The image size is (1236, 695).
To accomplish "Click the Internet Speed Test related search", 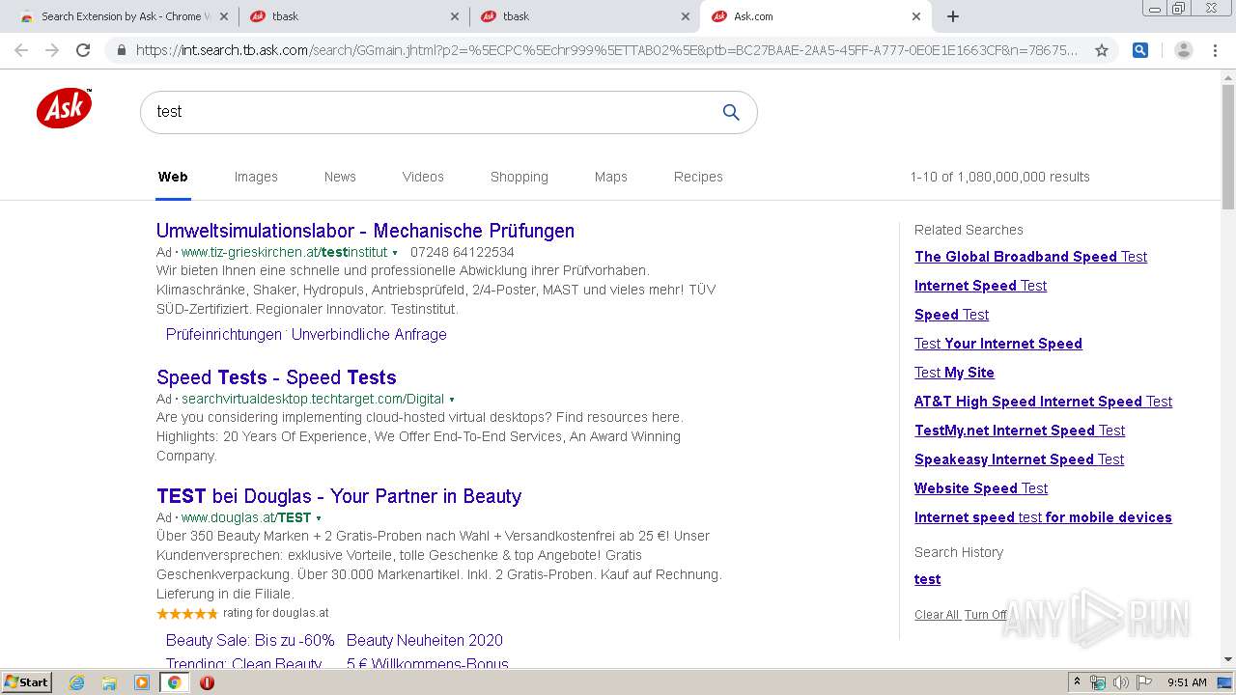I will (x=980, y=286).
